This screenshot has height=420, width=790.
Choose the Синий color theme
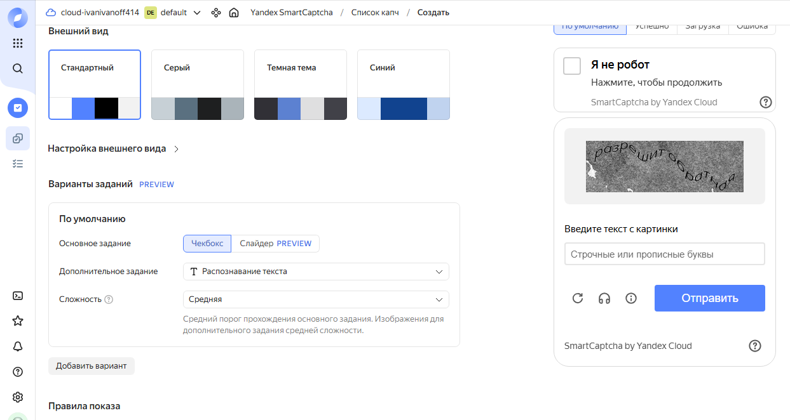(403, 85)
